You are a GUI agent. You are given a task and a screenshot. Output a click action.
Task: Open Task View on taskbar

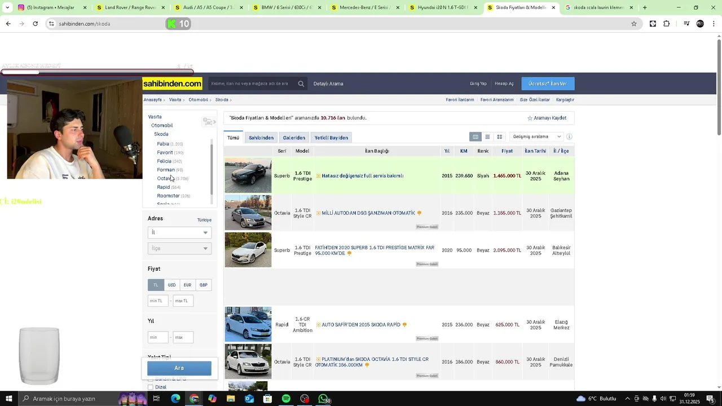[x=156, y=399]
